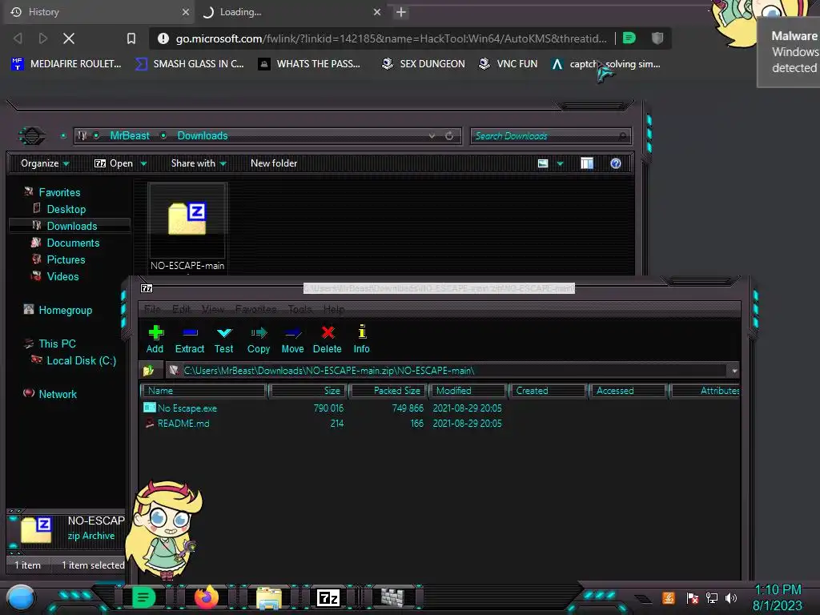Click the New folder button
The width and height of the screenshot is (820, 615).
[274, 163]
